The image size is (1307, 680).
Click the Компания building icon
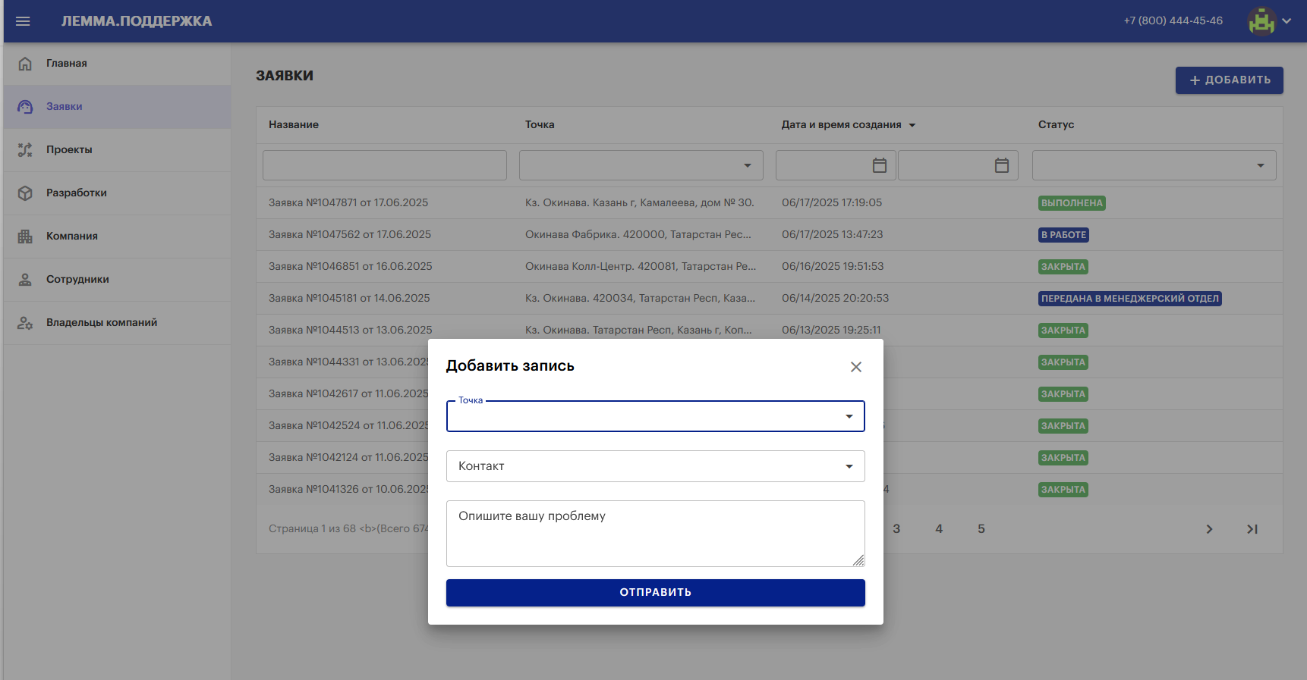[x=25, y=237]
